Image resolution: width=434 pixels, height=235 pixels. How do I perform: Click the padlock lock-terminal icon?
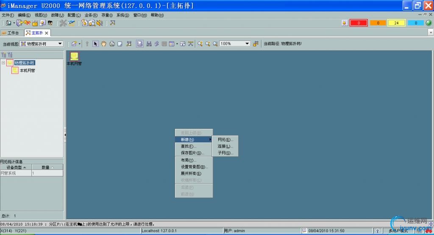(35, 23)
